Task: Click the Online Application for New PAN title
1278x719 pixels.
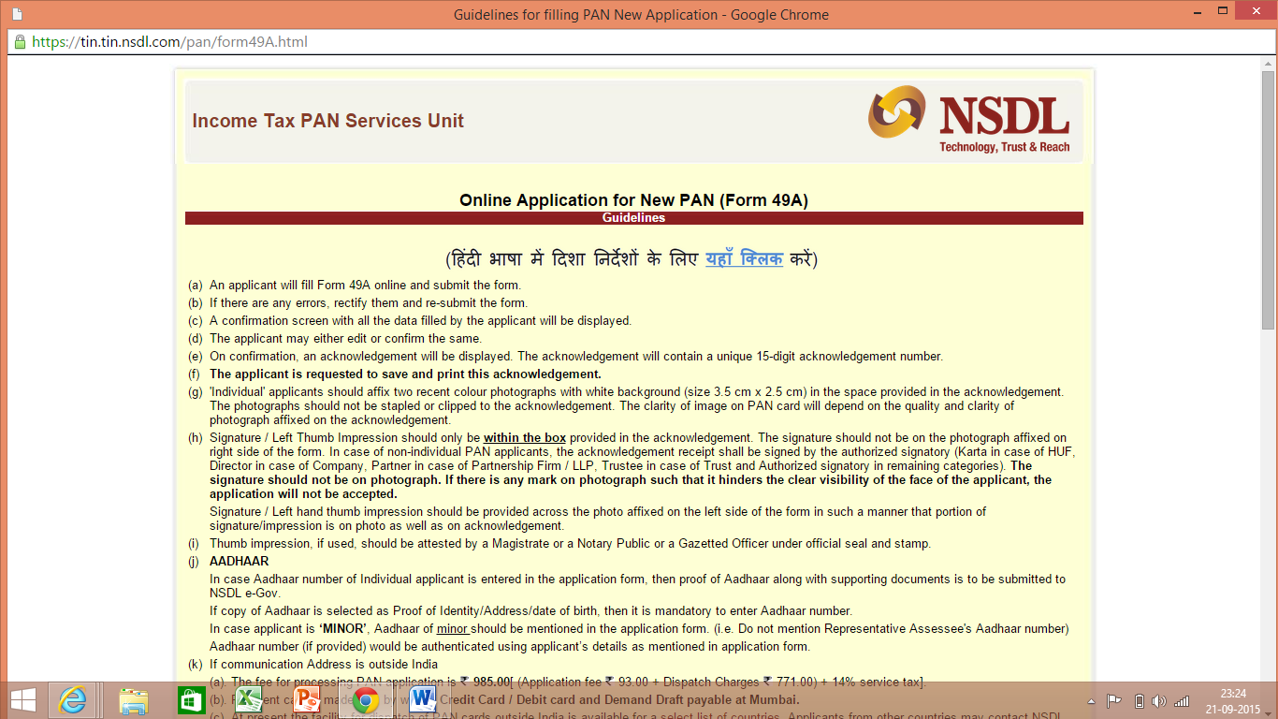Action: pyautogui.click(x=633, y=200)
